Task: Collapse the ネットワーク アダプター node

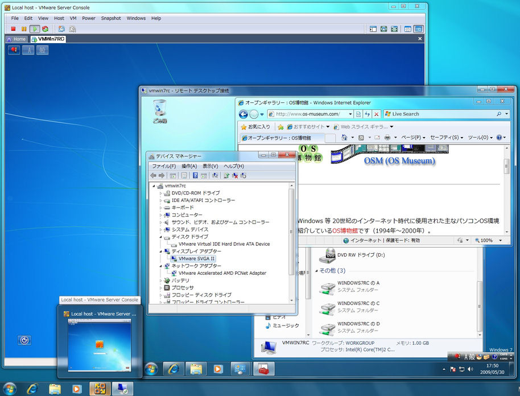Action: pos(160,266)
